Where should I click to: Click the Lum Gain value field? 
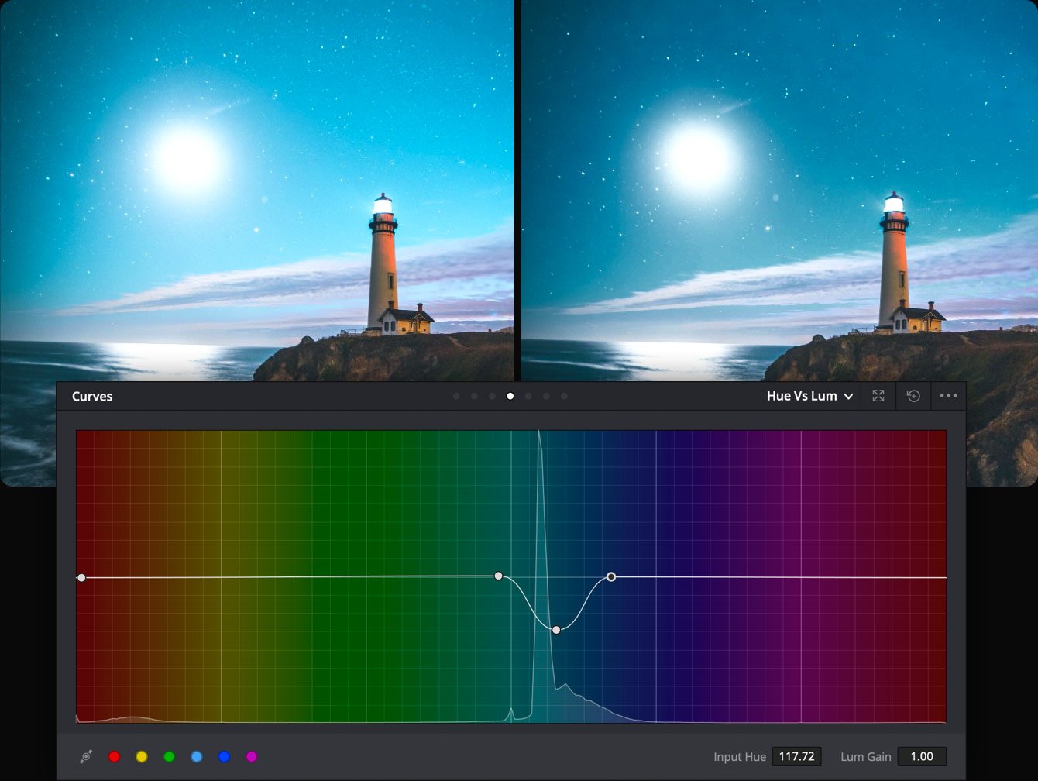[921, 756]
